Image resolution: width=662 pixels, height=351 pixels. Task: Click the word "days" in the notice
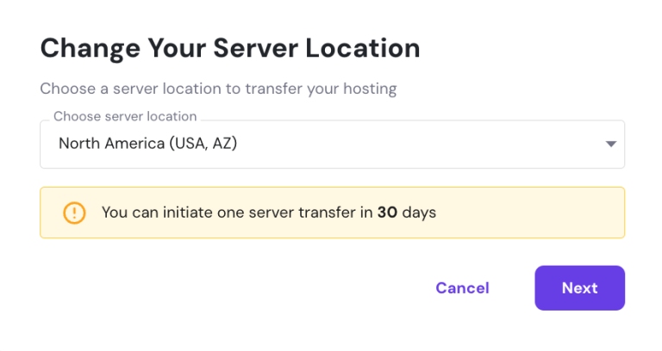[419, 212]
